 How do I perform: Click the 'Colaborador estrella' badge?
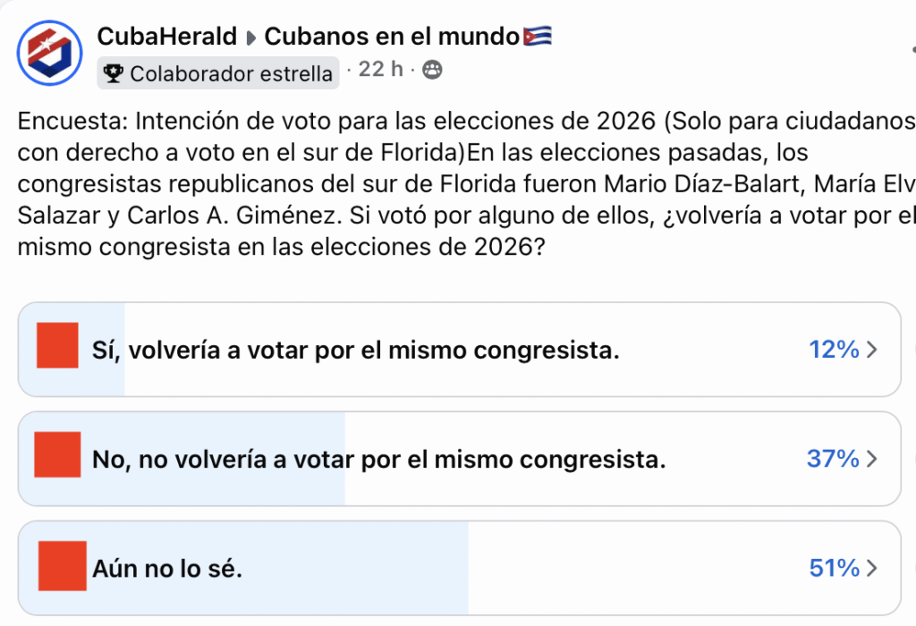click(217, 72)
